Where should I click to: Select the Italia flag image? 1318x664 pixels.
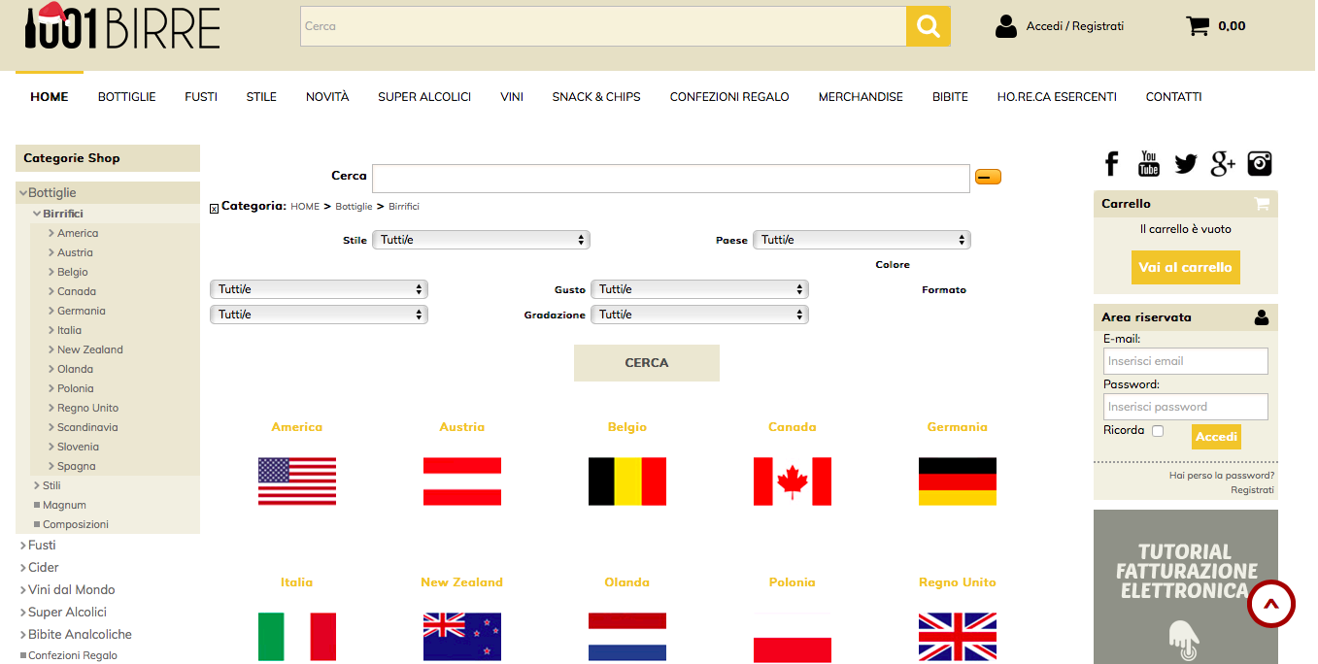click(297, 637)
